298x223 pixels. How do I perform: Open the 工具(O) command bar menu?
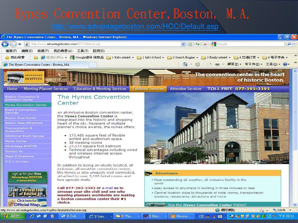tap(273, 64)
